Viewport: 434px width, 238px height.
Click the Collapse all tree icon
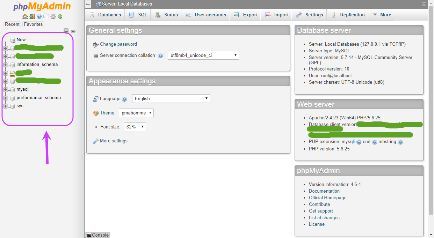click(x=66, y=31)
